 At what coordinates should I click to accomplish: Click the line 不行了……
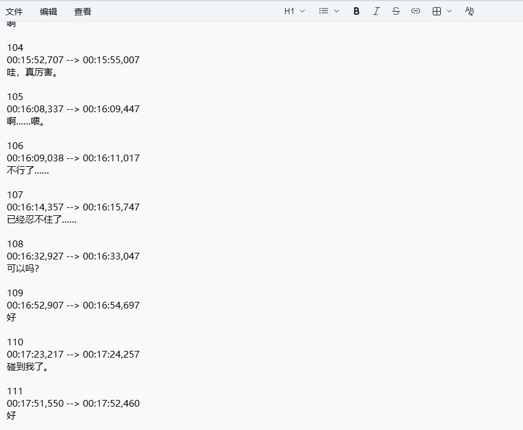click(x=28, y=171)
